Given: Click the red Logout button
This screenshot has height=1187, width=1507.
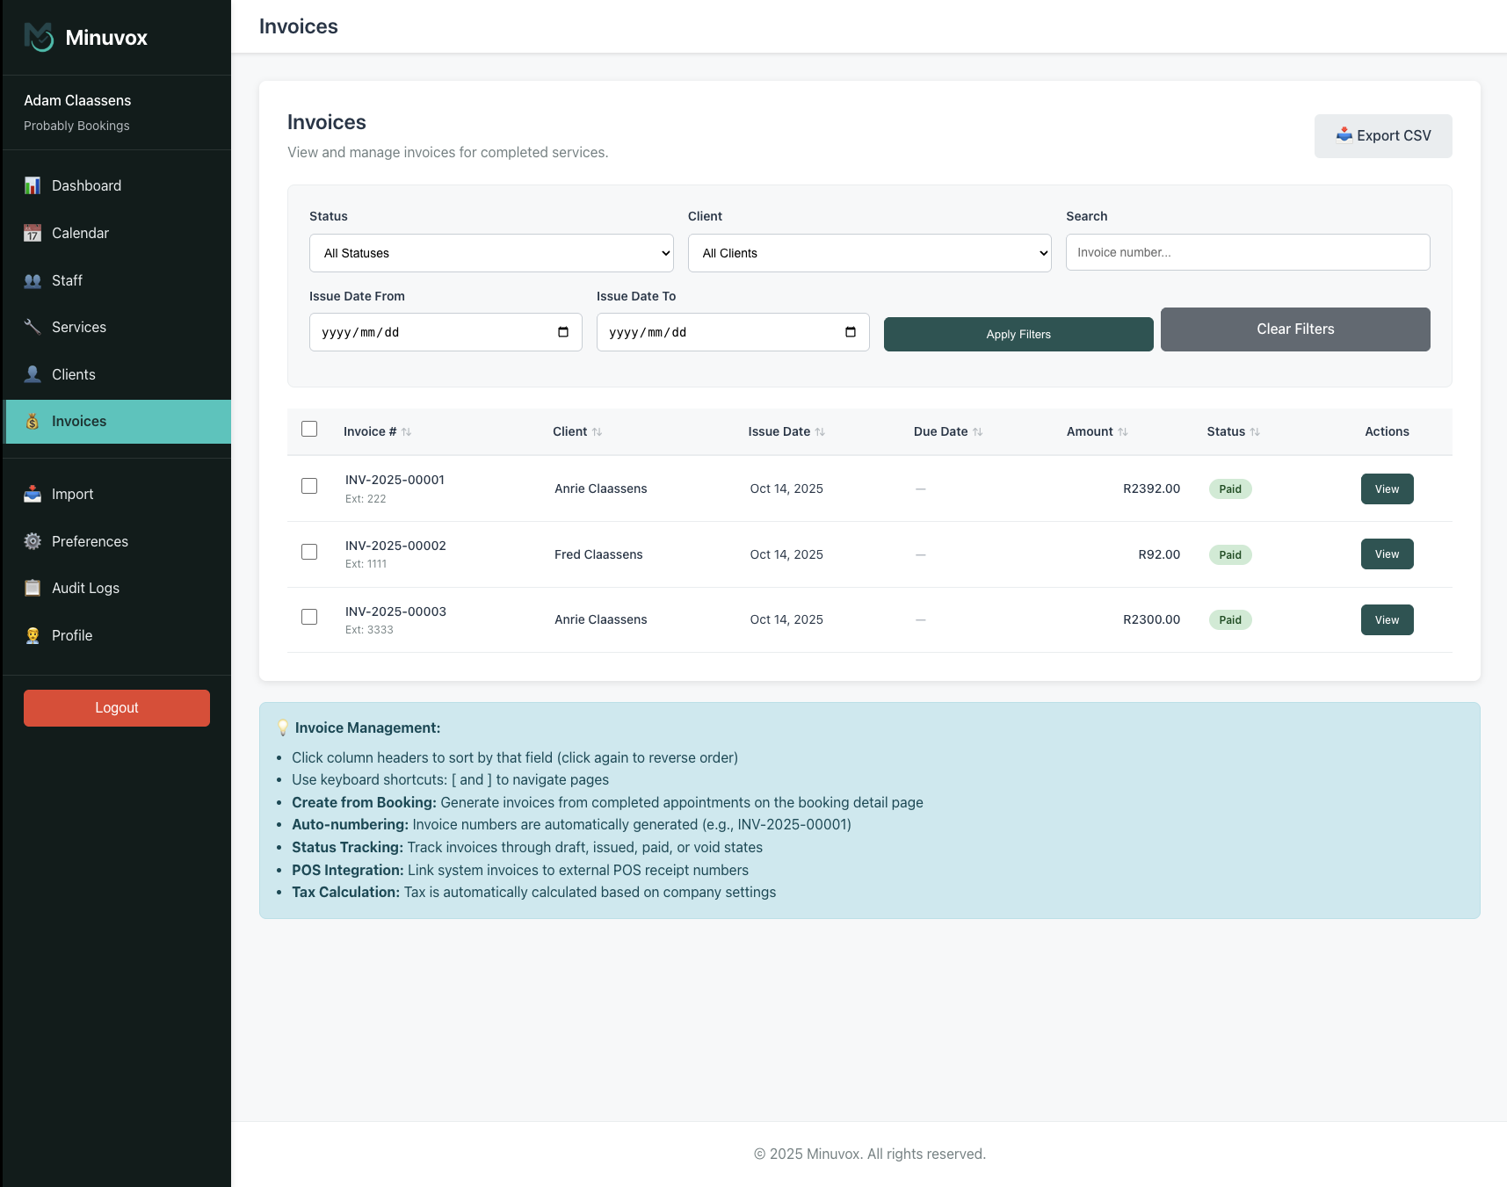Looking at the screenshot, I should [117, 708].
